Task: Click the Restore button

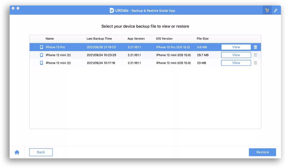Action: point(262,152)
